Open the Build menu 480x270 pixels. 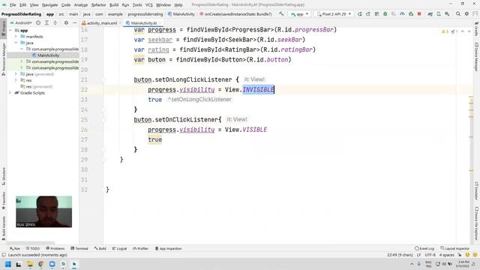tap(114, 5)
